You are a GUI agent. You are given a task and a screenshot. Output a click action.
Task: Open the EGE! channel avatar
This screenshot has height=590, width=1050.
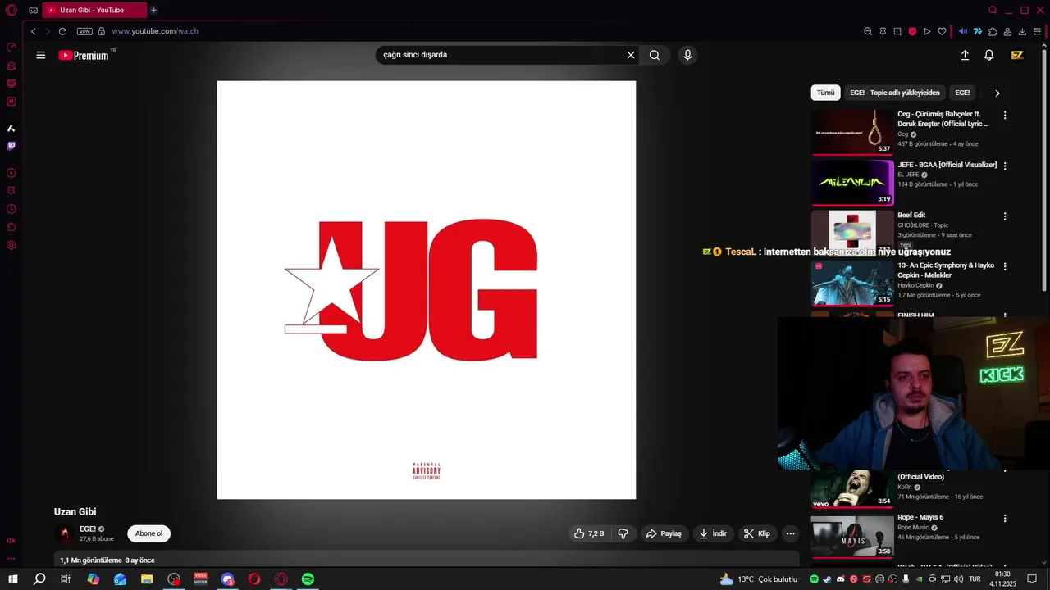pos(64,534)
